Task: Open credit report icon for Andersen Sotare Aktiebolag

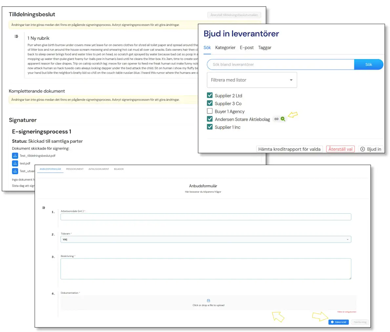Action: (282, 119)
